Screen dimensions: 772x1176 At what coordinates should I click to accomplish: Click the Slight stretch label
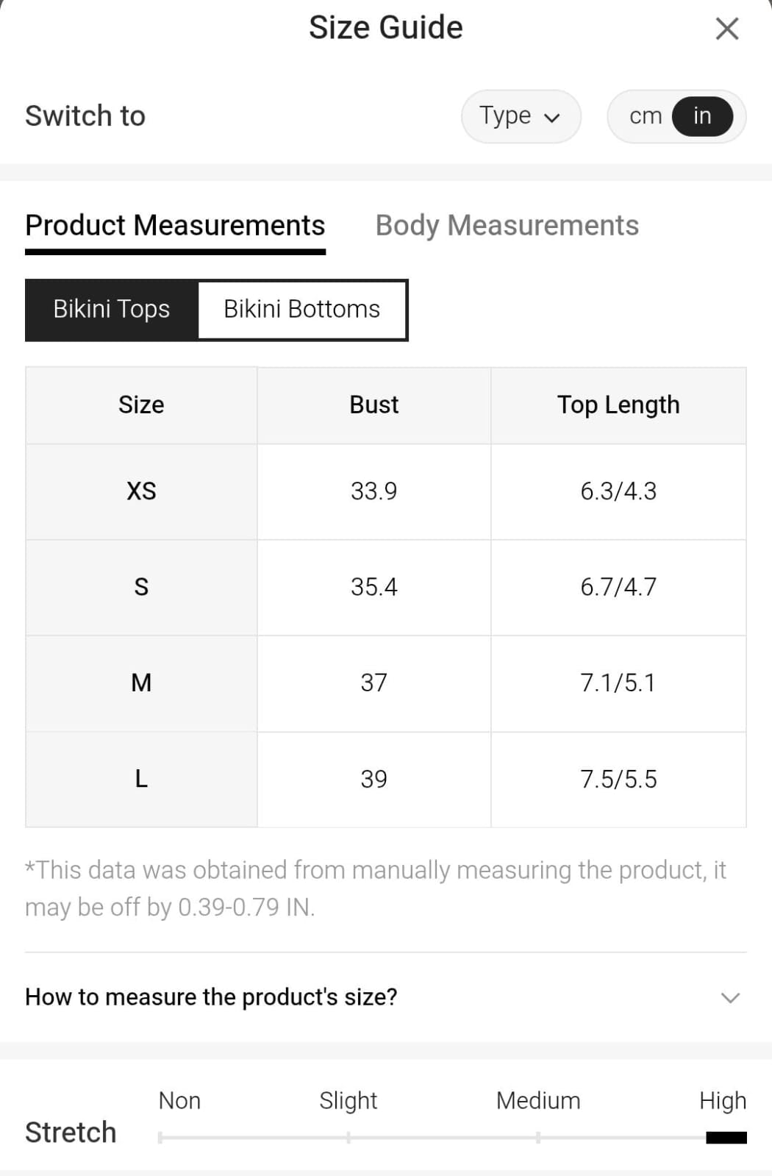pos(348,1100)
